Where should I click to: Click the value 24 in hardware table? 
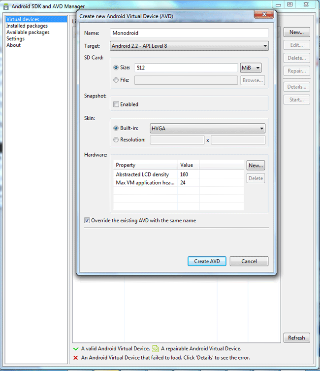[183, 183]
